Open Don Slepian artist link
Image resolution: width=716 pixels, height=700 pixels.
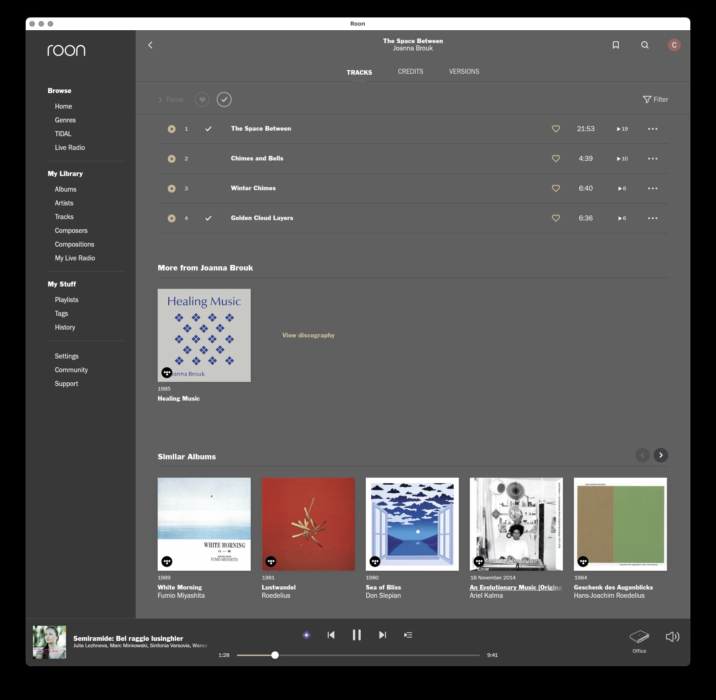(x=383, y=595)
